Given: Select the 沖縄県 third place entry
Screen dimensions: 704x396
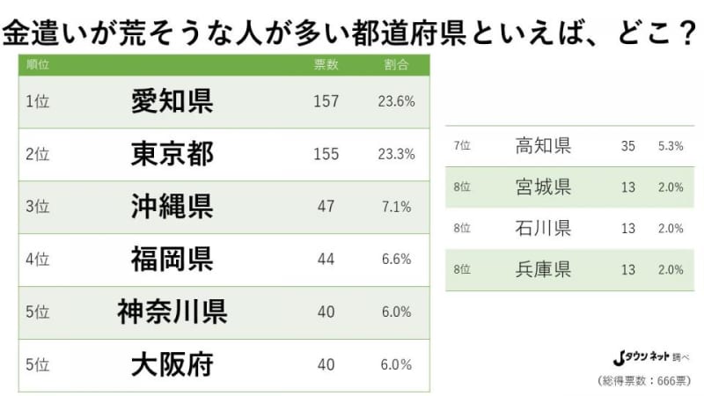Looking at the screenshot, I should click(224, 207).
